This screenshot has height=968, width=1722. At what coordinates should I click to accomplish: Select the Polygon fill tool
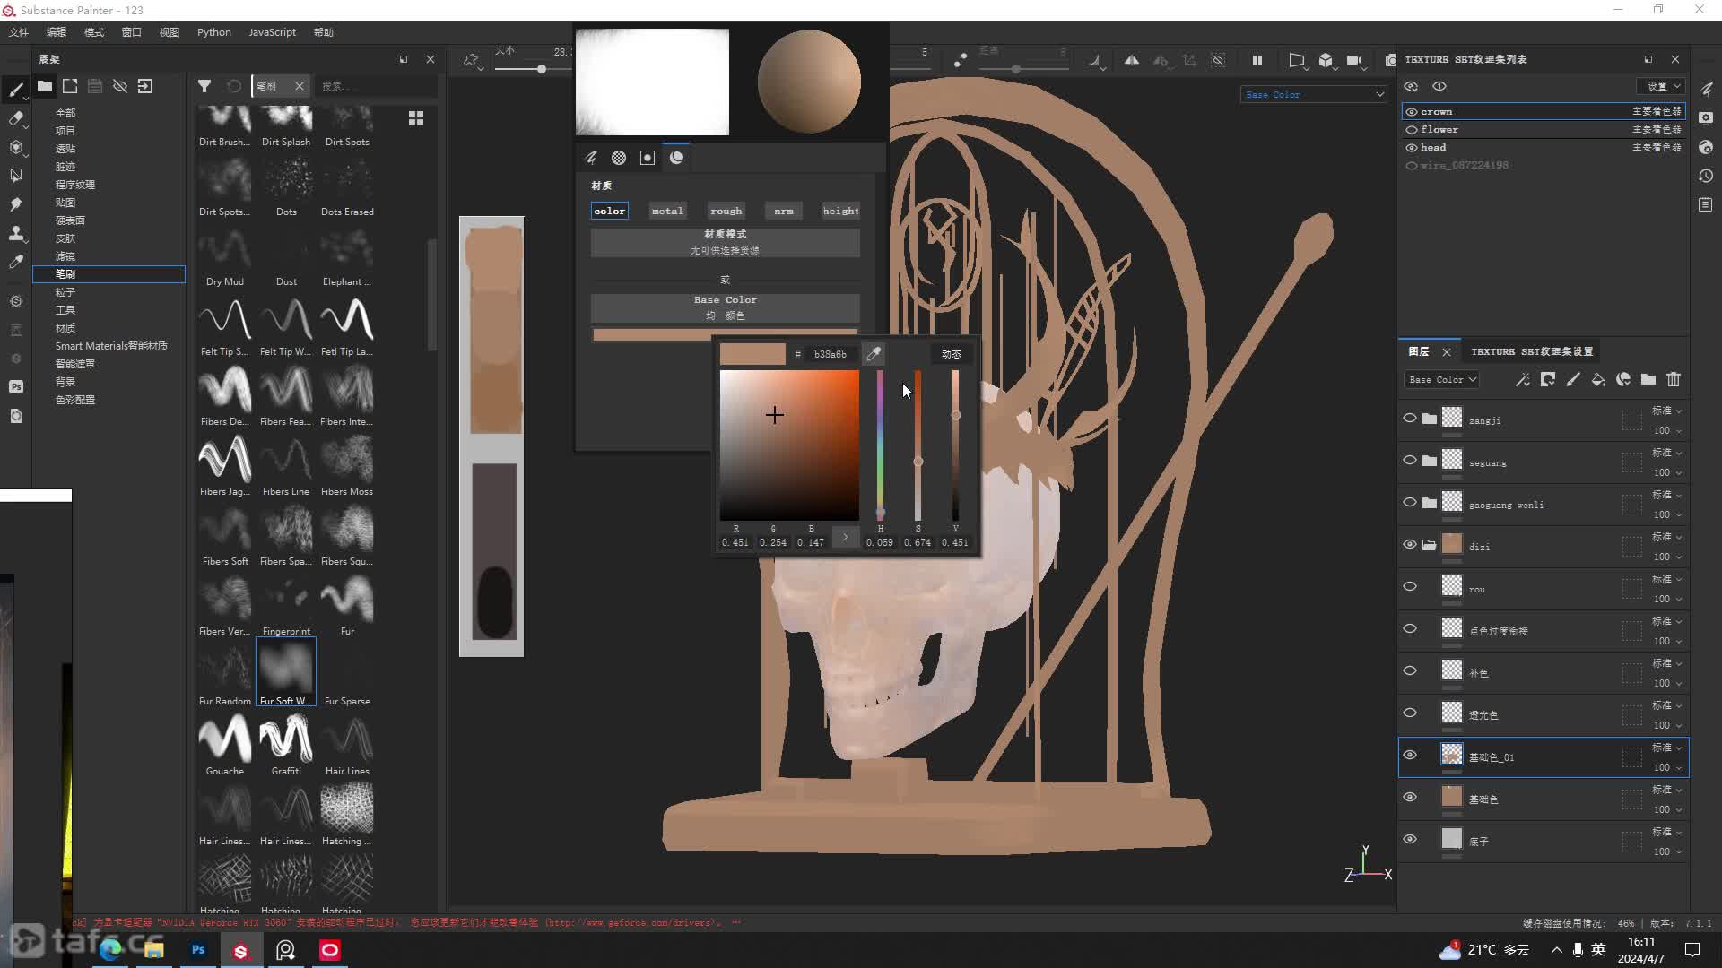(x=15, y=176)
